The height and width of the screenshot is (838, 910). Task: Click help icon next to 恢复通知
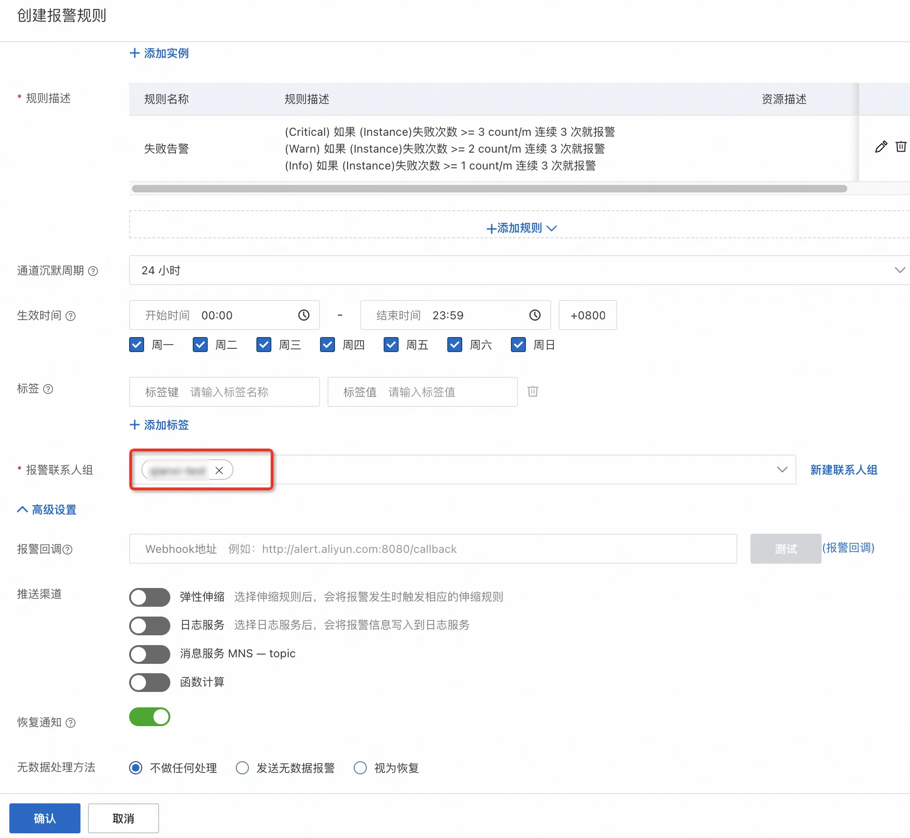pos(71,723)
